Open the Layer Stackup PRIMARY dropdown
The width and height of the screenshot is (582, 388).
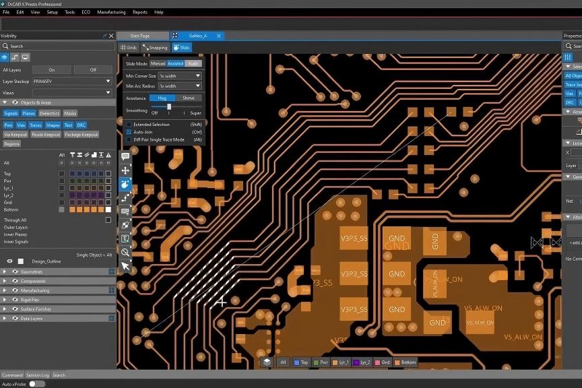72,81
